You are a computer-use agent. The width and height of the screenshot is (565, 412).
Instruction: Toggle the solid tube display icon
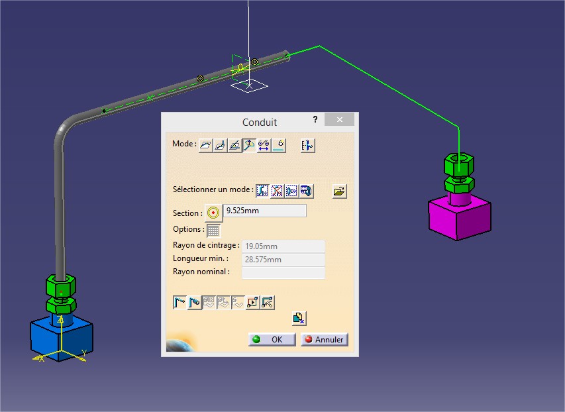(194, 303)
